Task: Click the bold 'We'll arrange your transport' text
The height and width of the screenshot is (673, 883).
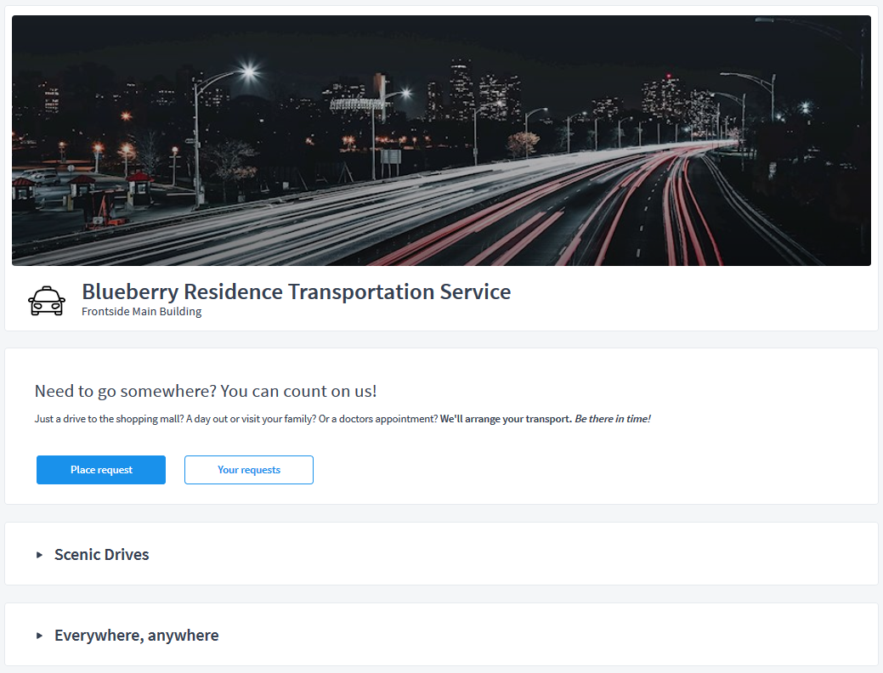Action: [506, 419]
